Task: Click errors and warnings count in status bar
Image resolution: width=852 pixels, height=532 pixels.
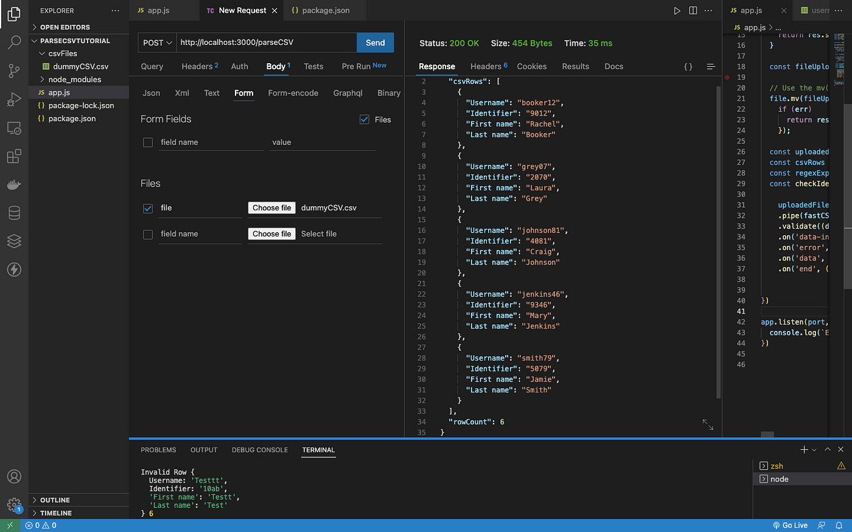Action: click(x=41, y=525)
